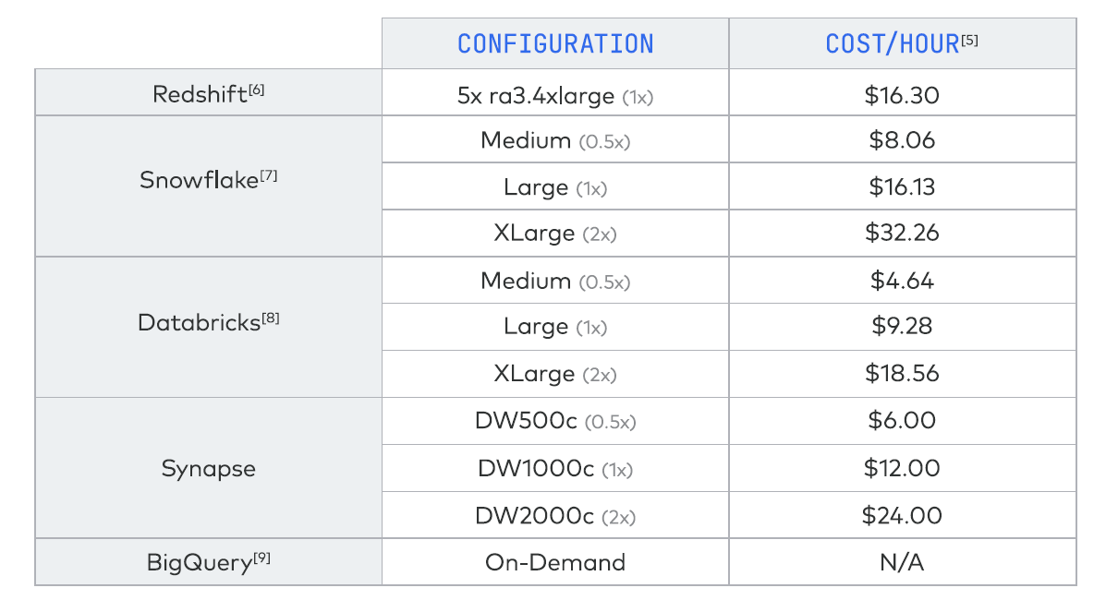1106x612 pixels.
Task: Click the Databricks Large (1x) cell
Action: pyautogui.click(x=555, y=327)
